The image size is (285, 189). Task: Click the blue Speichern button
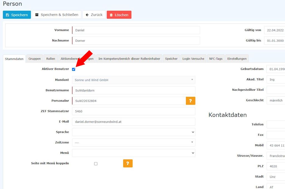(17, 15)
